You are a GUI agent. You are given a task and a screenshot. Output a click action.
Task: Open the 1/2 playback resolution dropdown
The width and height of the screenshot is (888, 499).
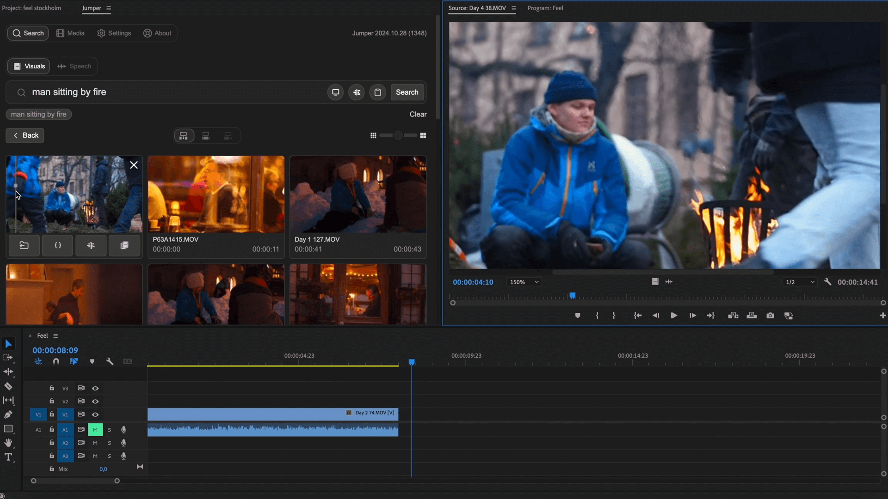tap(800, 282)
